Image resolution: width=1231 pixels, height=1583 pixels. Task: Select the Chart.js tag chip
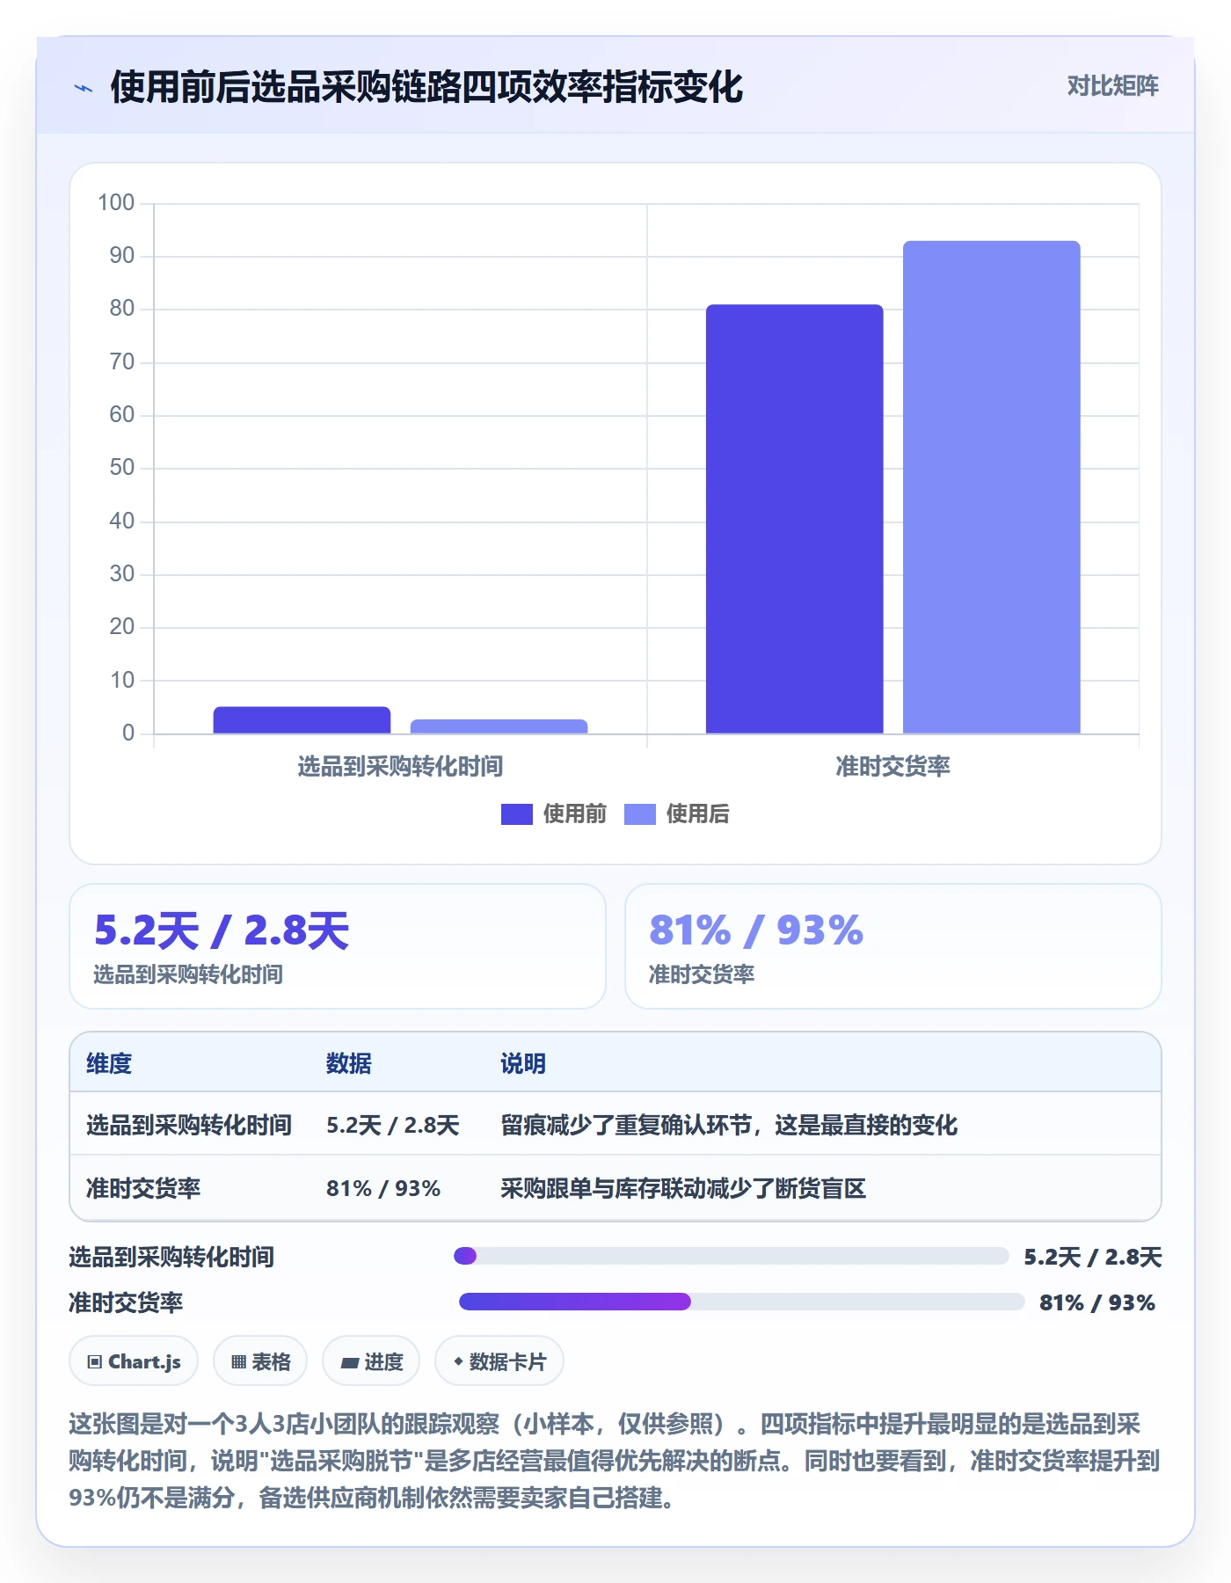(134, 1361)
